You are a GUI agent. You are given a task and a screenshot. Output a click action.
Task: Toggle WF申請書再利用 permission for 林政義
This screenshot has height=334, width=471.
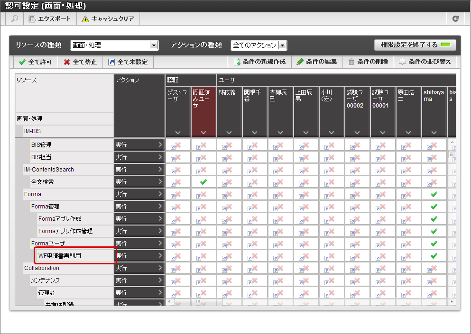tap(229, 256)
